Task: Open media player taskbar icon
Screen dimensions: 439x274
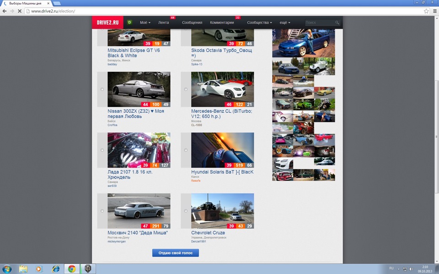Action: (x=38, y=269)
